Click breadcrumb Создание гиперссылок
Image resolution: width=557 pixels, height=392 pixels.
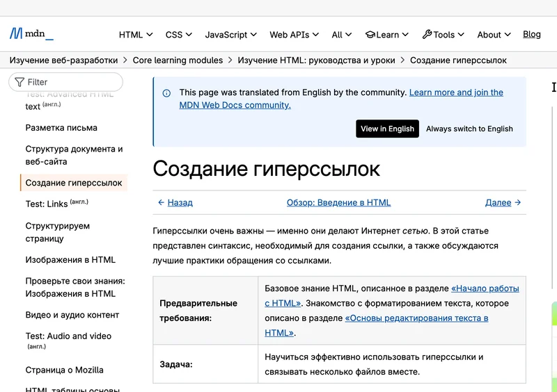tap(458, 60)
